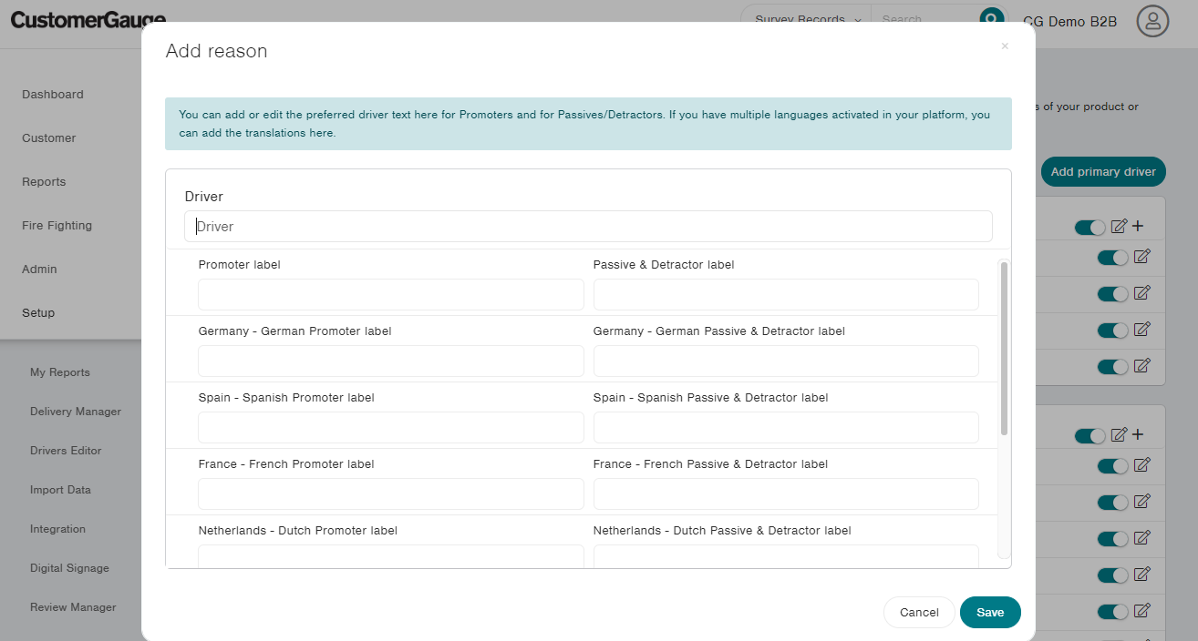Click the blue info banner text

point(584,124)
